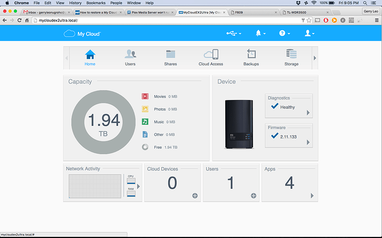Open the Home navigation icon
Viewport: 382px width, 238px height.
[90, 55]
